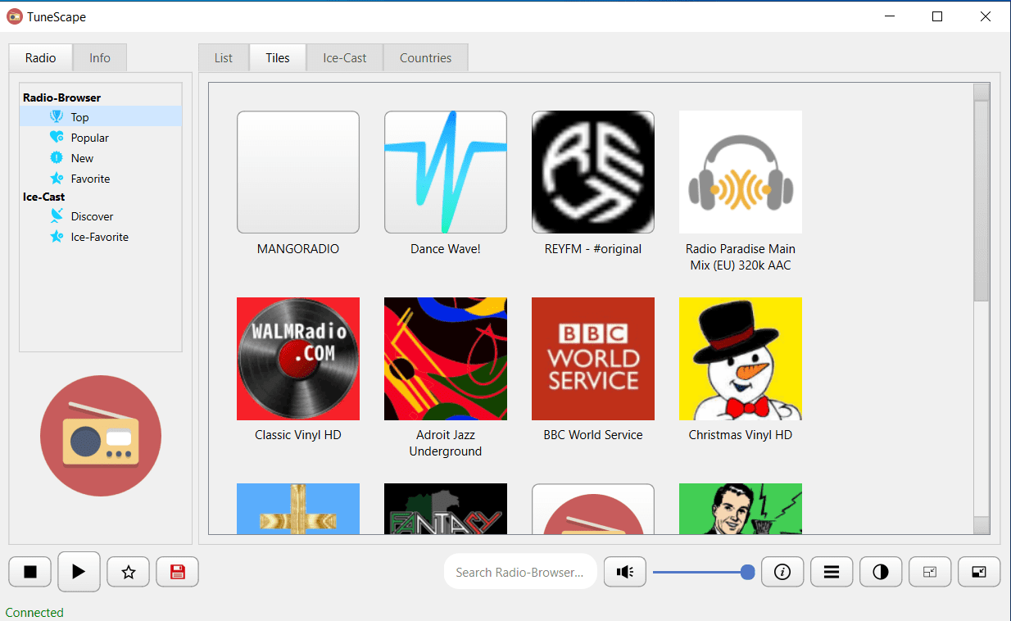
Task: Select Popular in Radio-Browser tree
Action: (101, 137)
